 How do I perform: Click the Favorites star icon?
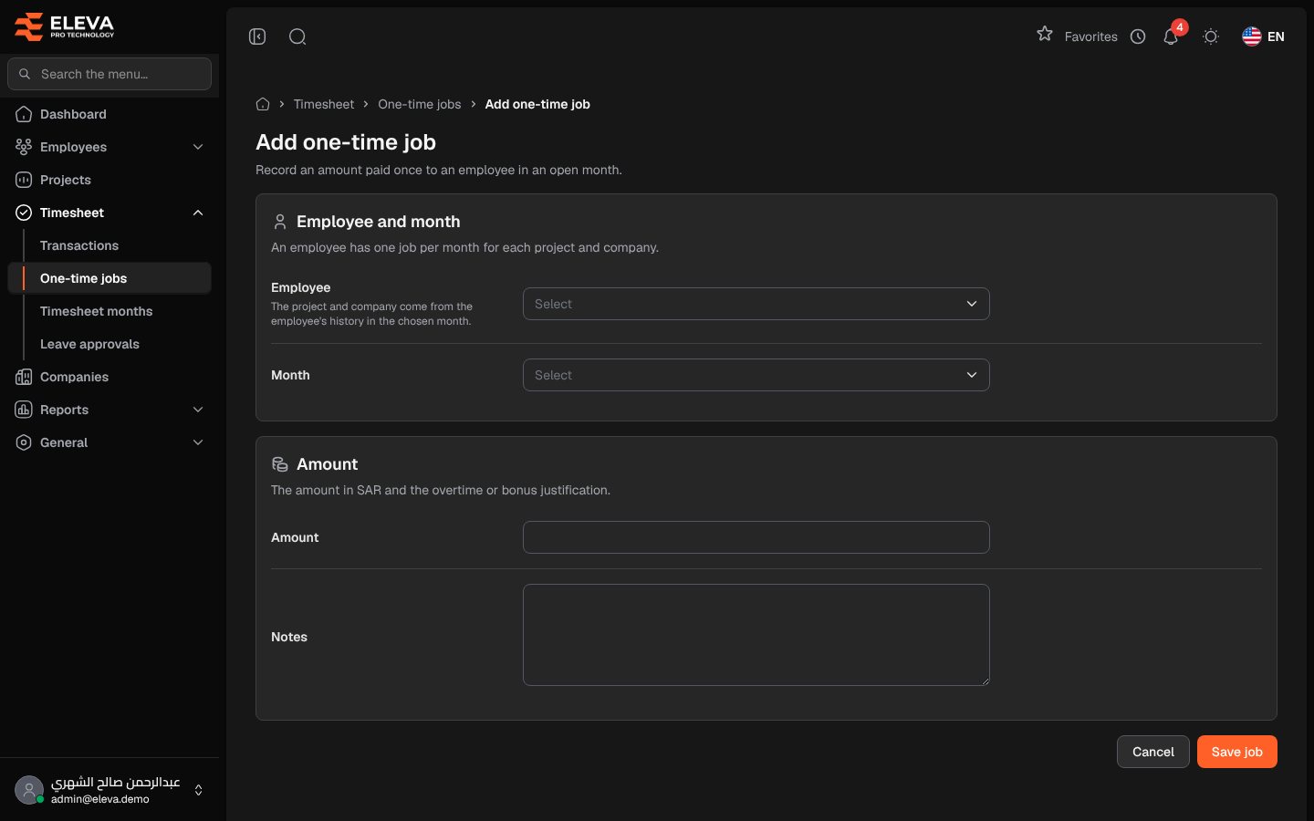(1045, 34)
